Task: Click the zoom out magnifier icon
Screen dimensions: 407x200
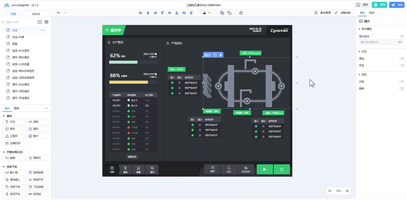Action: click(x=330, y=191)
